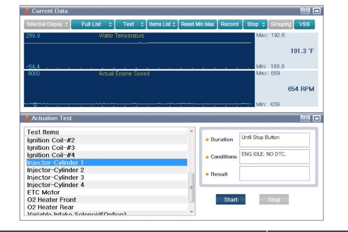Click up arrow of test items scrollbar
This screenshot has width=348, height=232.
pos(192,131)
